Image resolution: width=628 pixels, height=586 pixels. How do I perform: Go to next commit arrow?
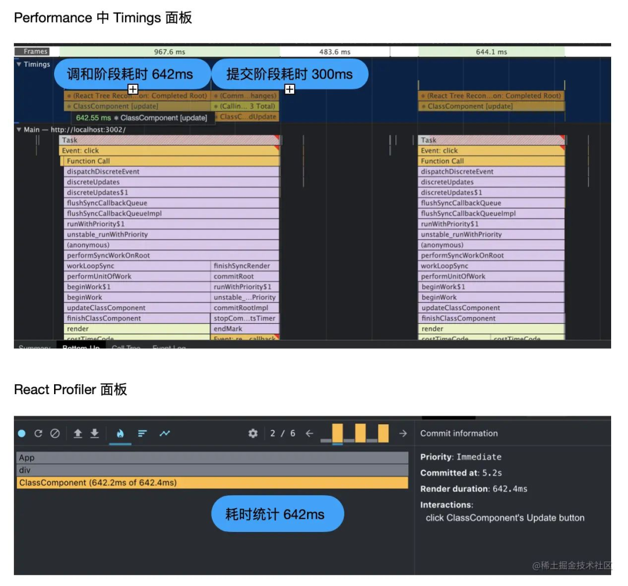[403, 433]
